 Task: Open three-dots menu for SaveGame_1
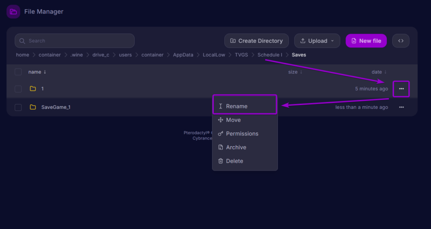click(x=401, y=107)
